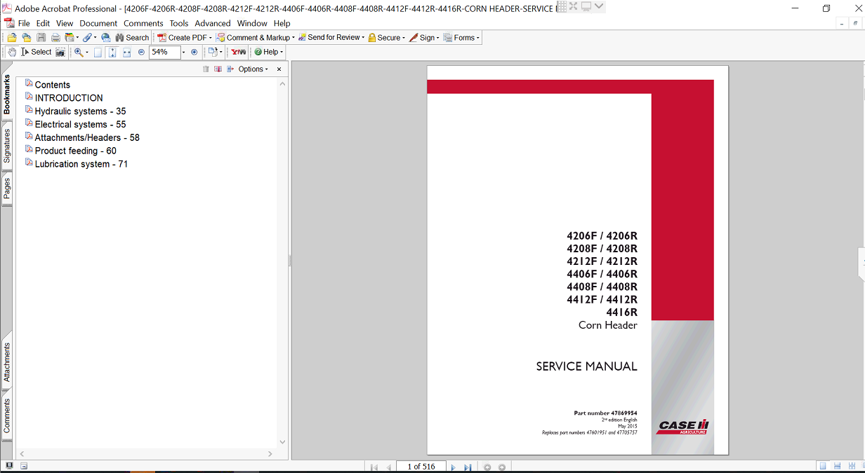Toggle Fit Width page view
The image size is (865, 473).
tap(126, 52)
